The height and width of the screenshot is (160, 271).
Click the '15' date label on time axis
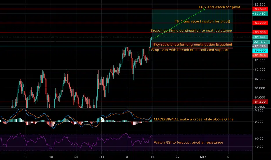152,157
